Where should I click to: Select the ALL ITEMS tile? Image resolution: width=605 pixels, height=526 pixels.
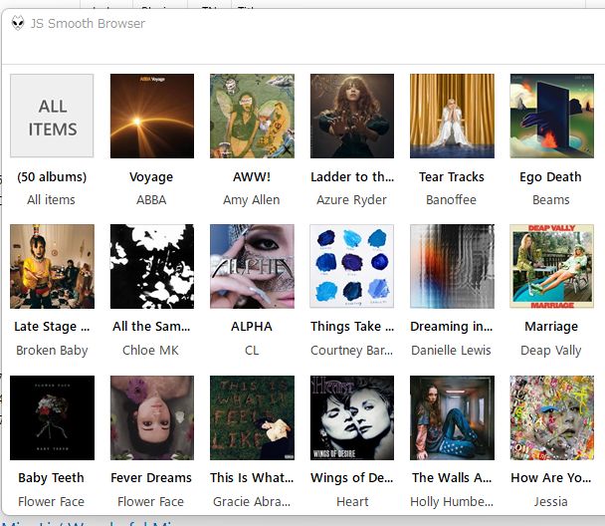coord(52,116)
